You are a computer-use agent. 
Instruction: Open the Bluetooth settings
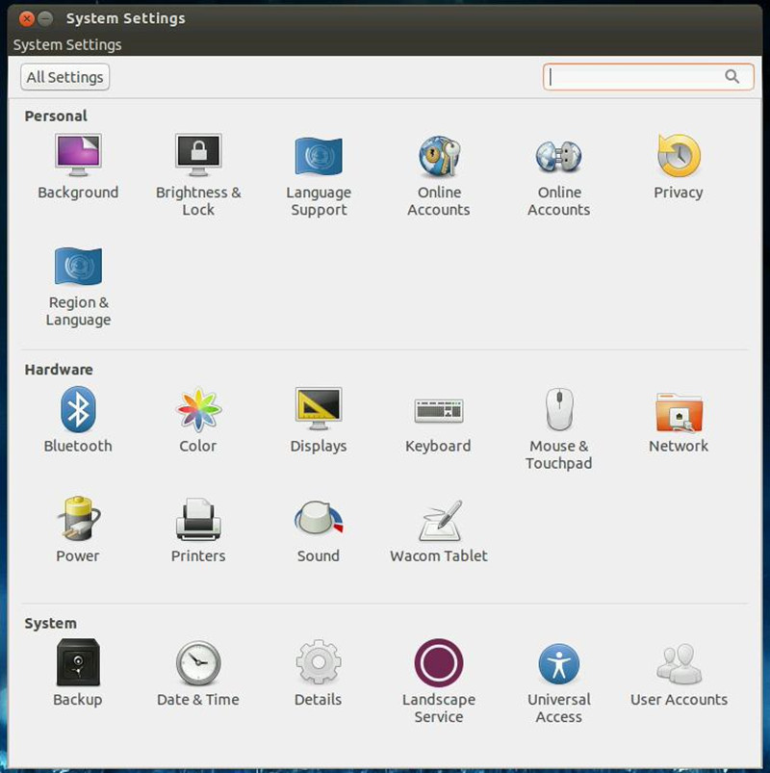click(78, 420)
